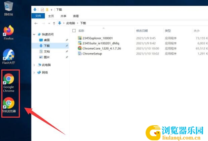Viewport: 208px width, 141px height.
Task: Click the 应用程序 type of ChromeSetup
Action: tap(170, 54)
